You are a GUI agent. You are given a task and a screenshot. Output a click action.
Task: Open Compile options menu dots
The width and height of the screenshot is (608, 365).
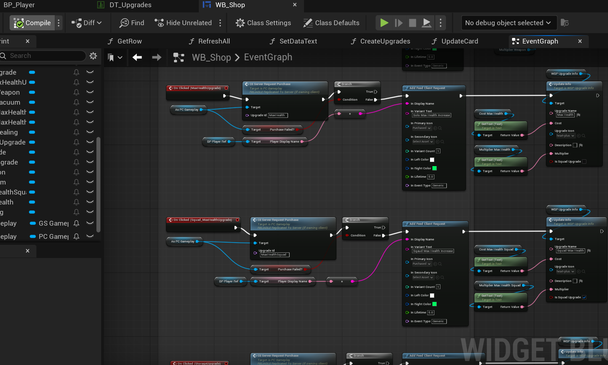(x=59, y=23)
